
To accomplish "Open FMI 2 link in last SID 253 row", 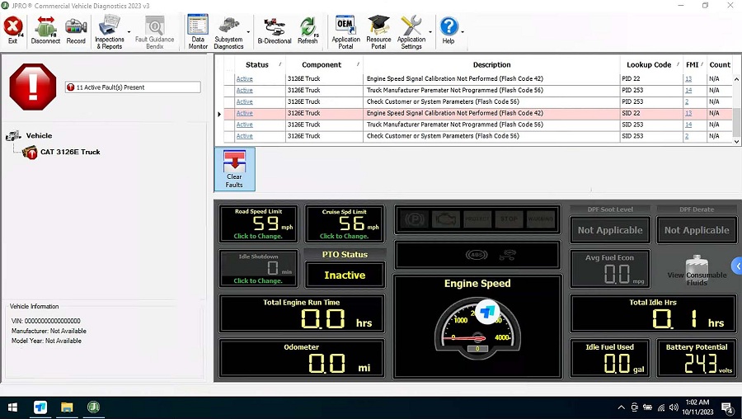I will (x=687, y=136).
